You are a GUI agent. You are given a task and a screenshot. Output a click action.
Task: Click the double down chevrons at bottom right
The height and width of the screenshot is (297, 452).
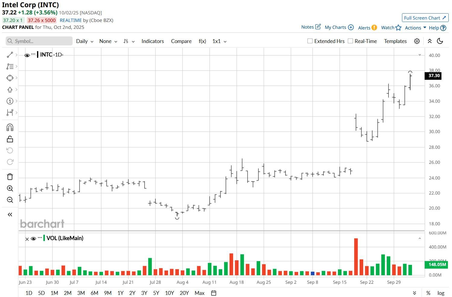(414, 293)
